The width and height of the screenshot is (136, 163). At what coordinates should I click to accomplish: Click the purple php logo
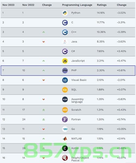65,70
